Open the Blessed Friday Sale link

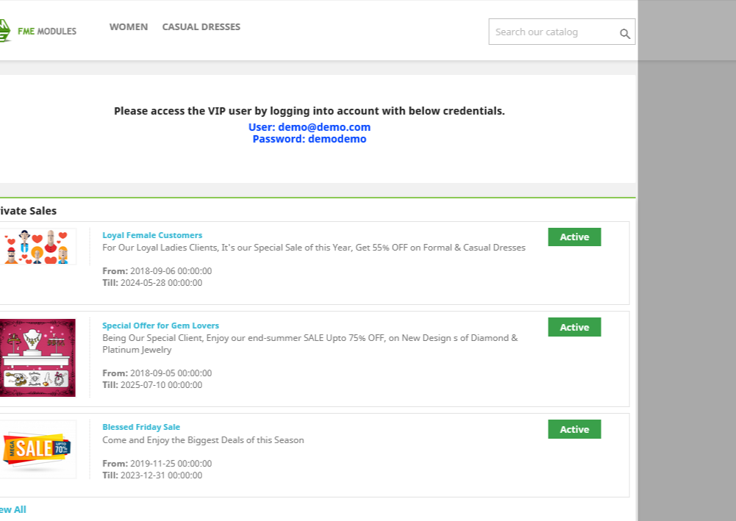141,427
